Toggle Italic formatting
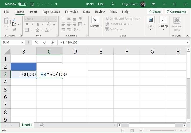Image resolution: width=191 pixels, height=133 pixels. pos(32,24)
